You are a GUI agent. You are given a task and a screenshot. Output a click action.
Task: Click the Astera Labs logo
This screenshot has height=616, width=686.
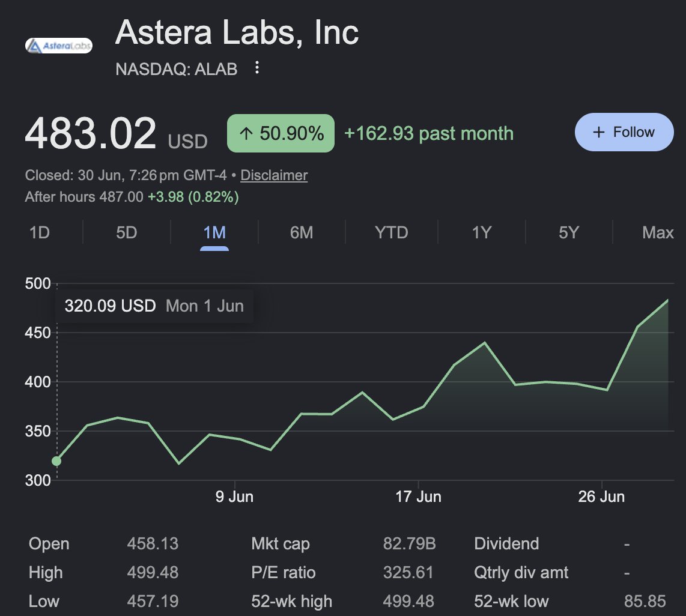point(59,46)
